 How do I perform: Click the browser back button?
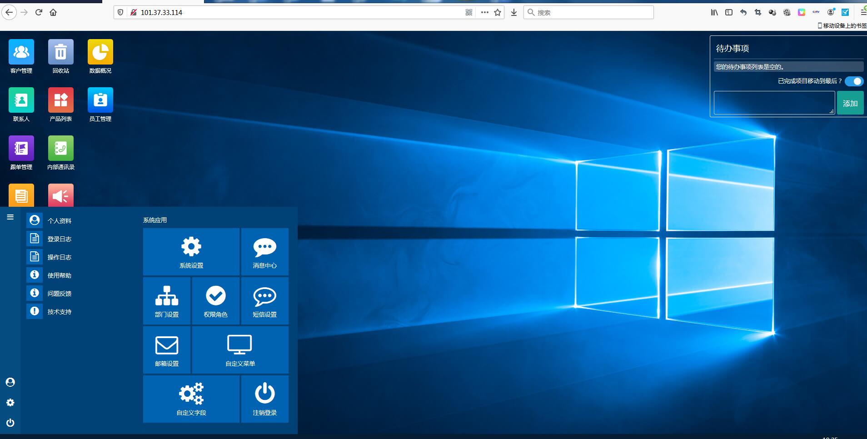[9, 12]
